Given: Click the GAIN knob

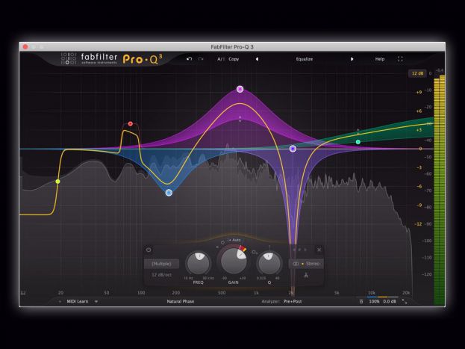Looking at the screenshot, I should 232,262.
